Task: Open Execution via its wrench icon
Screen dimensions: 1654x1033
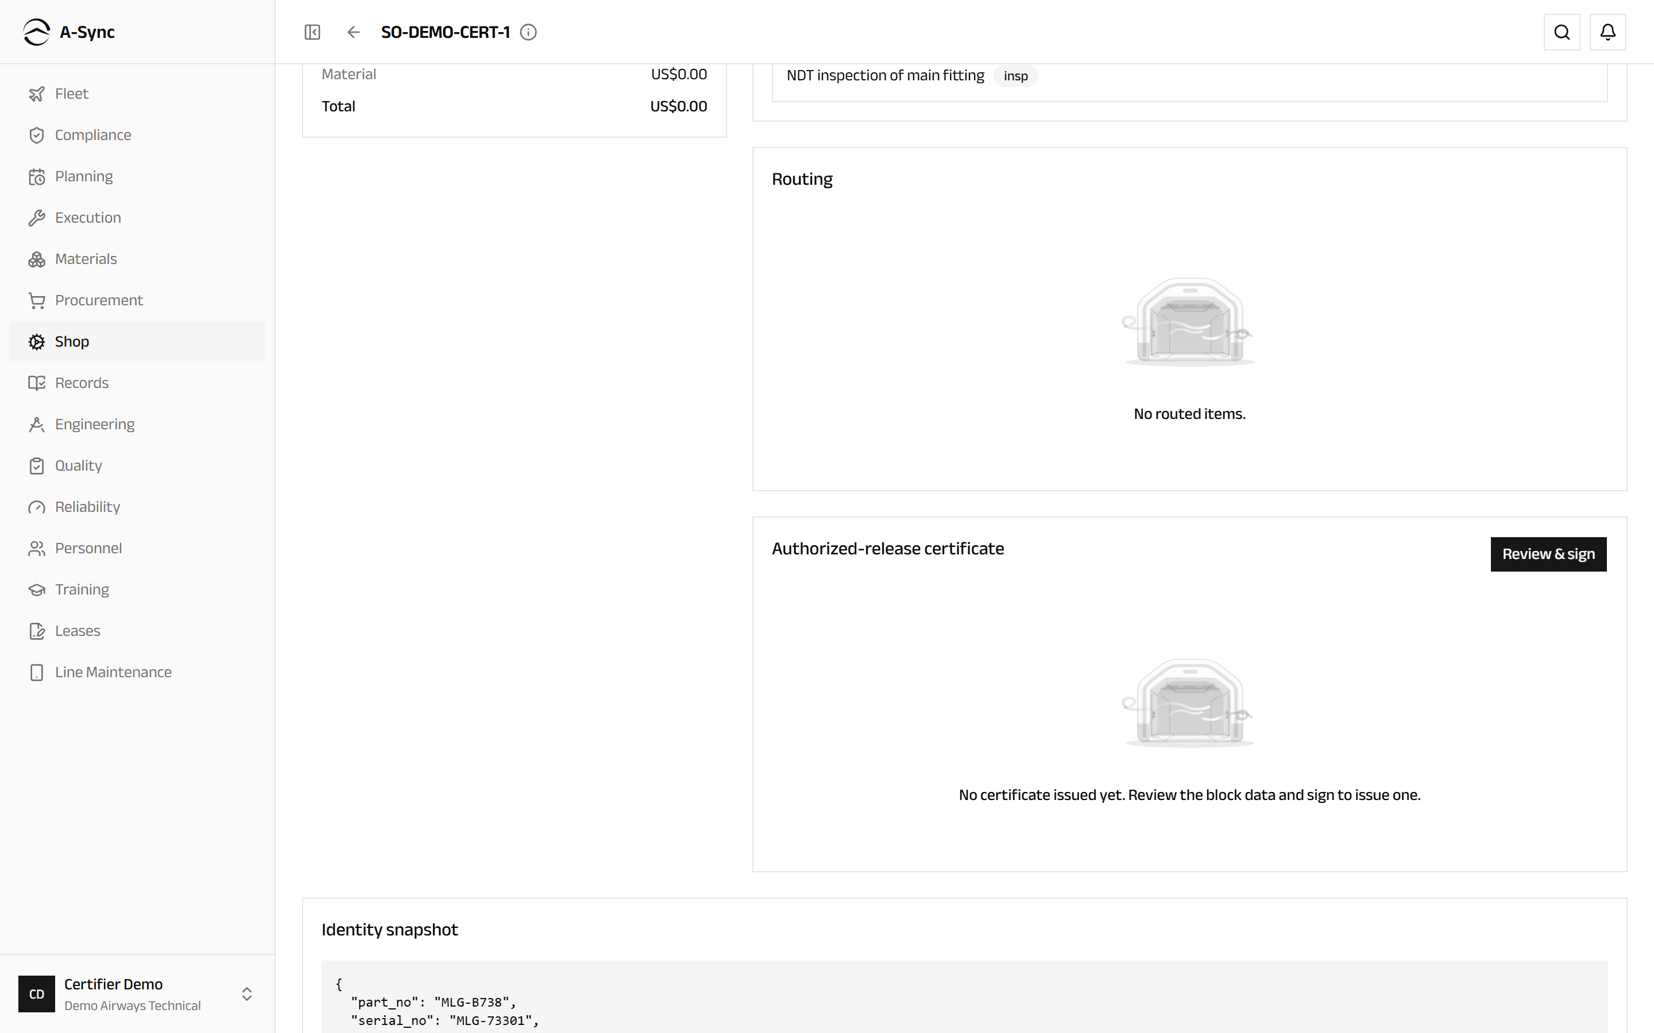Action: point(37,218)
